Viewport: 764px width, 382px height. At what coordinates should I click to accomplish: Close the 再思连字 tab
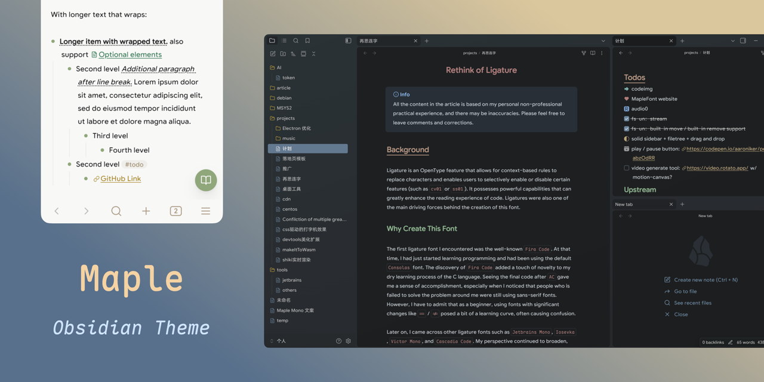tap(415, 41)
